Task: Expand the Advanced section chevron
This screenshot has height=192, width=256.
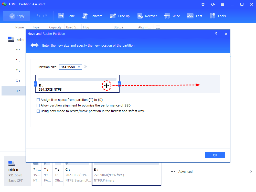Action: pyautogui.click(x=251, y=172)
